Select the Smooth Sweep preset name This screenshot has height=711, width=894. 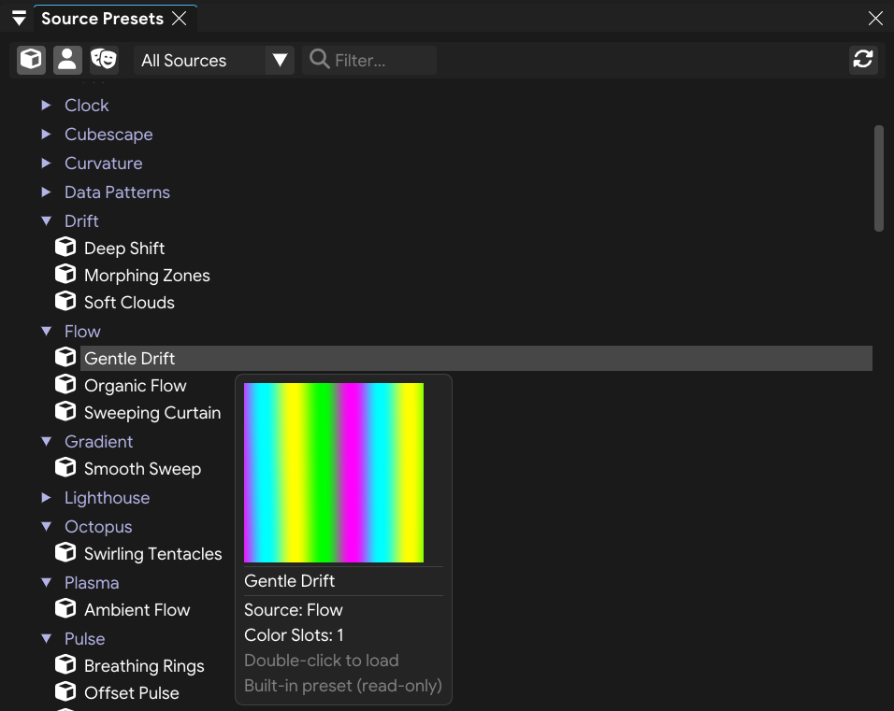tap(142, 469)
